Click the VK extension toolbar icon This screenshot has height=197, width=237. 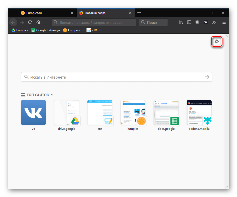205,22
